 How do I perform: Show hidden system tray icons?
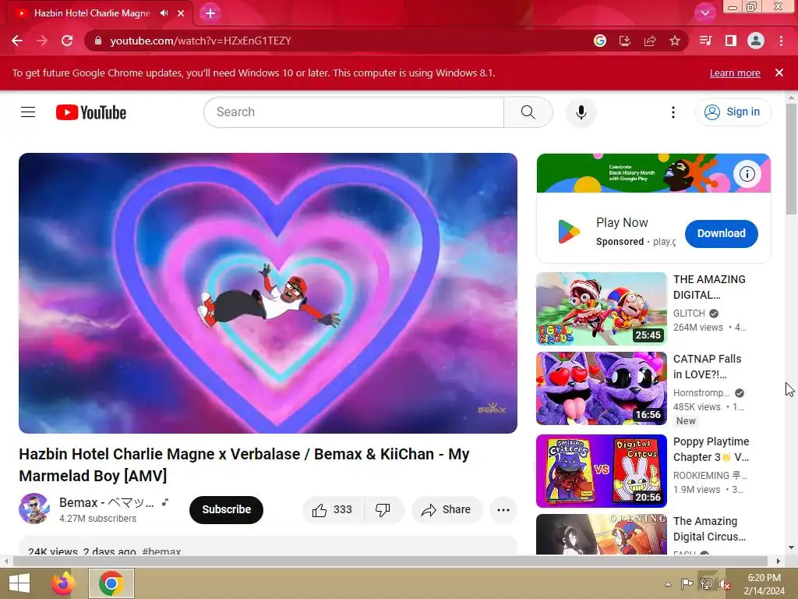668,584
